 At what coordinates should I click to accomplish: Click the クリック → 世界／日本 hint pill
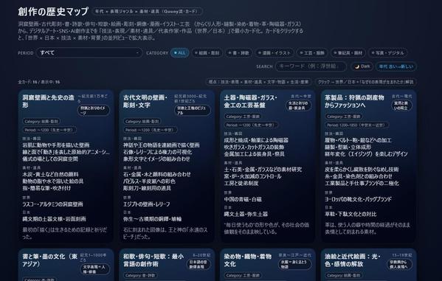tap(365, 82)
